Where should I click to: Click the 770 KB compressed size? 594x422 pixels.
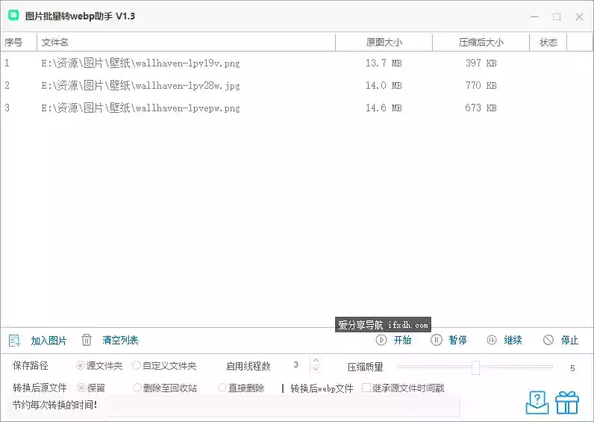coord(481,85)
